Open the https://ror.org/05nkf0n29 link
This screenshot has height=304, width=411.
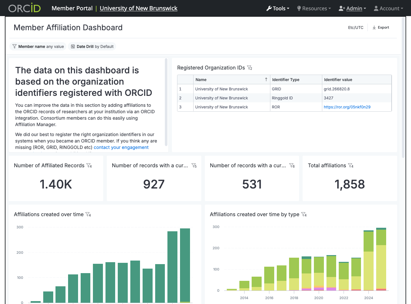[x=347, y=107]
